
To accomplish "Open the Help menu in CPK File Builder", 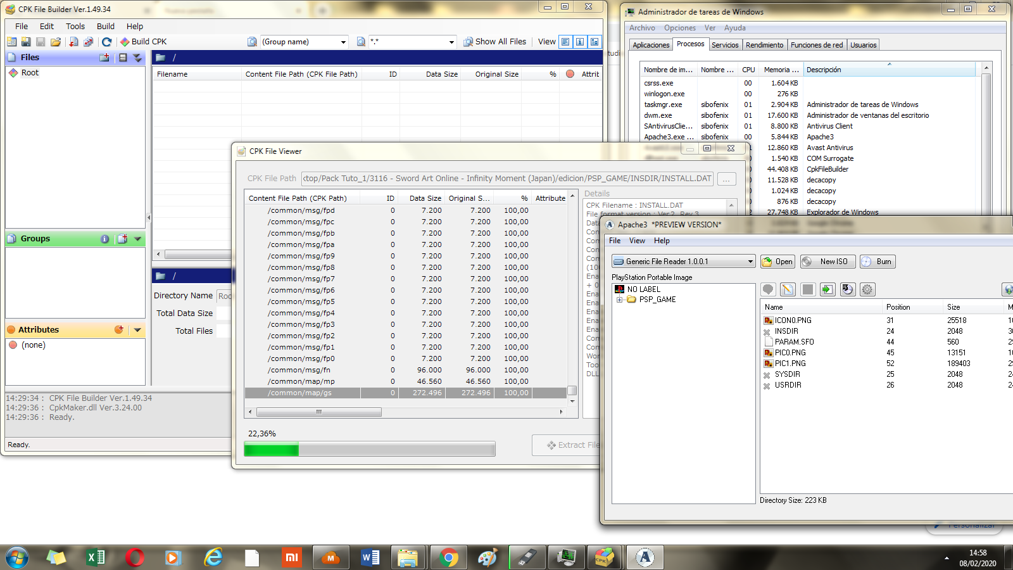I will point(135,27).
